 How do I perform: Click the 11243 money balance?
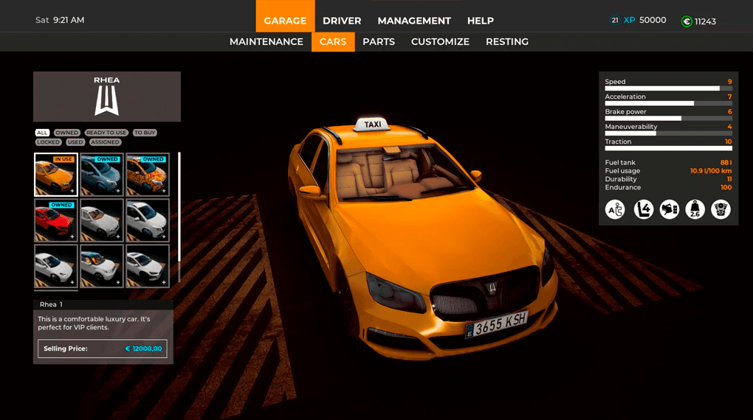705,21
